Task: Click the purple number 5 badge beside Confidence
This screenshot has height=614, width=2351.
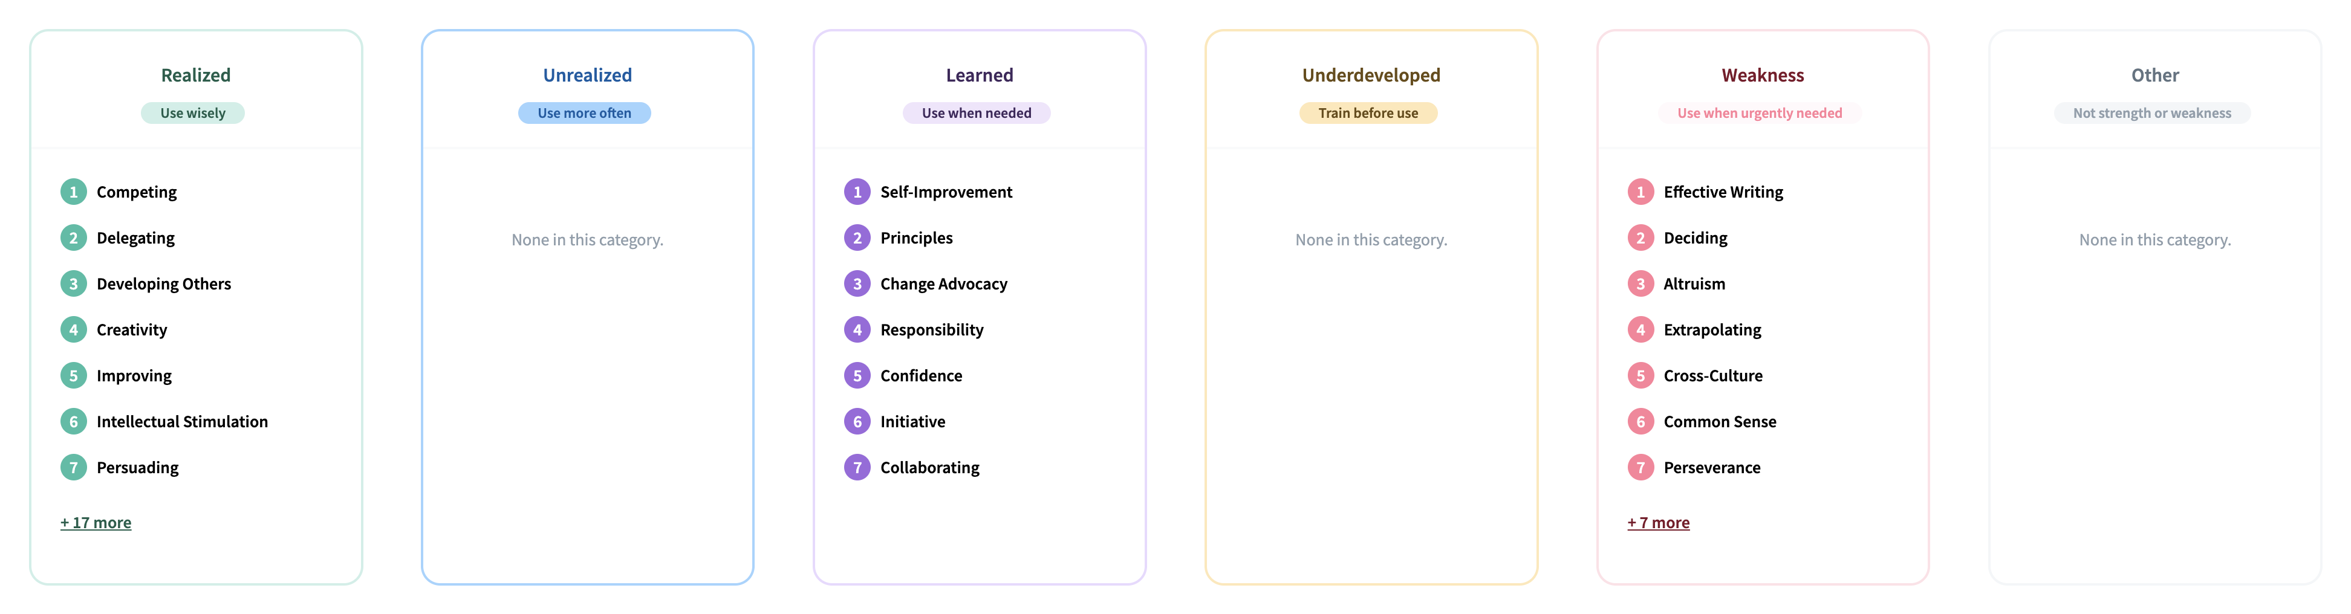Action: tap(857, 375)
